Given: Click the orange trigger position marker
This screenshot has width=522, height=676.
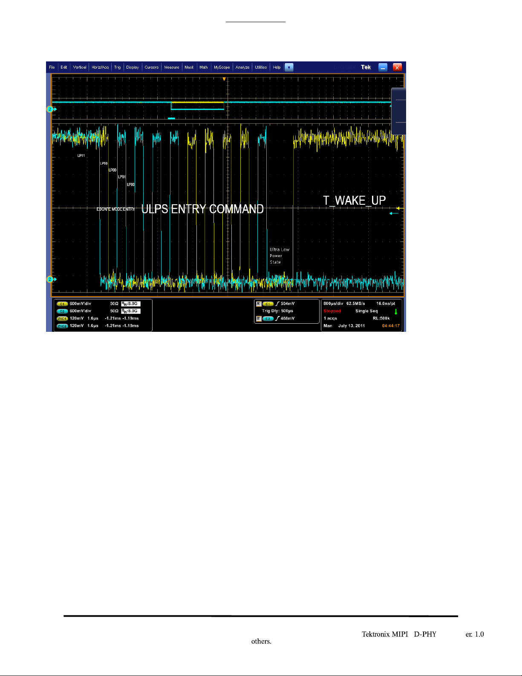Looking at the screenshot, I should (224, 79).
